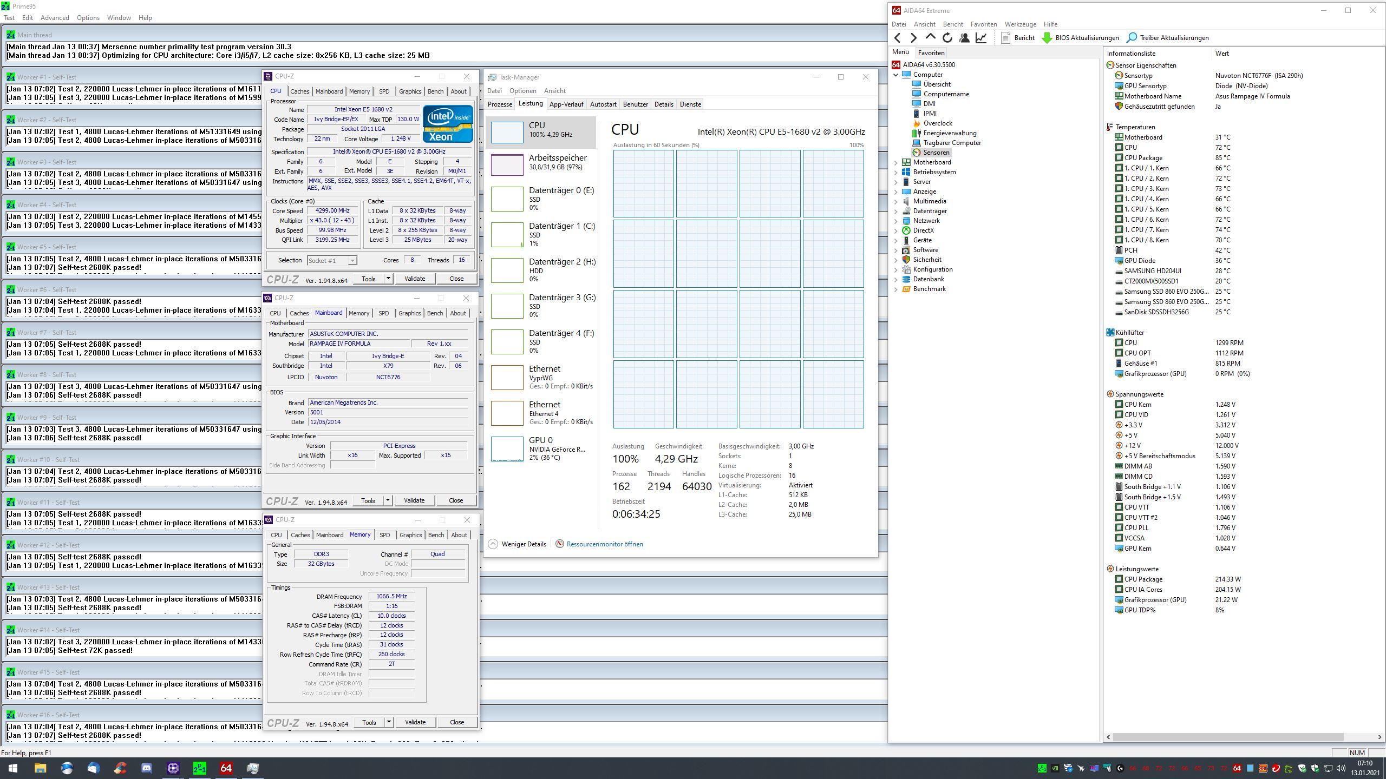Open Tools dropdown arrow in top CPU-Z
This screenshot has height=779, width=1386.
(x=388, y=279)
